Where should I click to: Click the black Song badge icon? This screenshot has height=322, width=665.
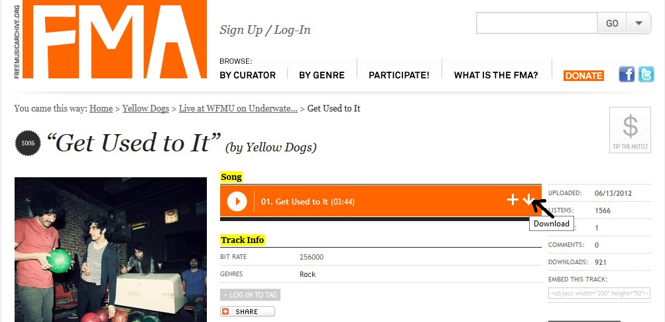28,143
